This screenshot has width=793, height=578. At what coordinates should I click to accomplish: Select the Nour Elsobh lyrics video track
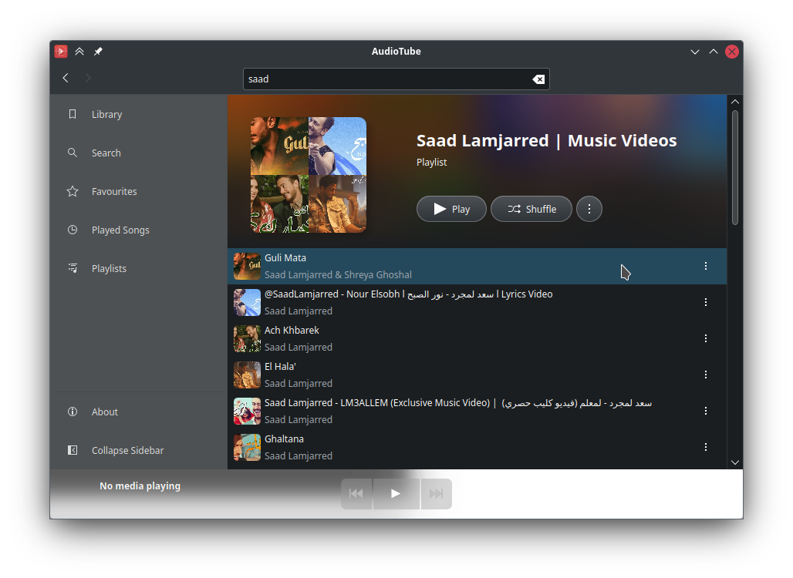(477, 302)
